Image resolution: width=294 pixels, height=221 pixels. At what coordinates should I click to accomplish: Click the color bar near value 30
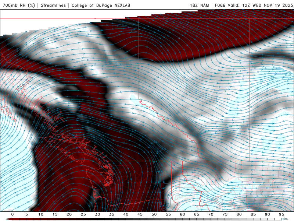97,219
